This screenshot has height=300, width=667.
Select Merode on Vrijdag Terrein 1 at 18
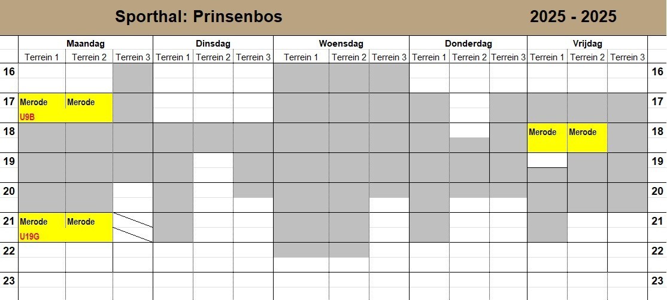tap(542, 132)
